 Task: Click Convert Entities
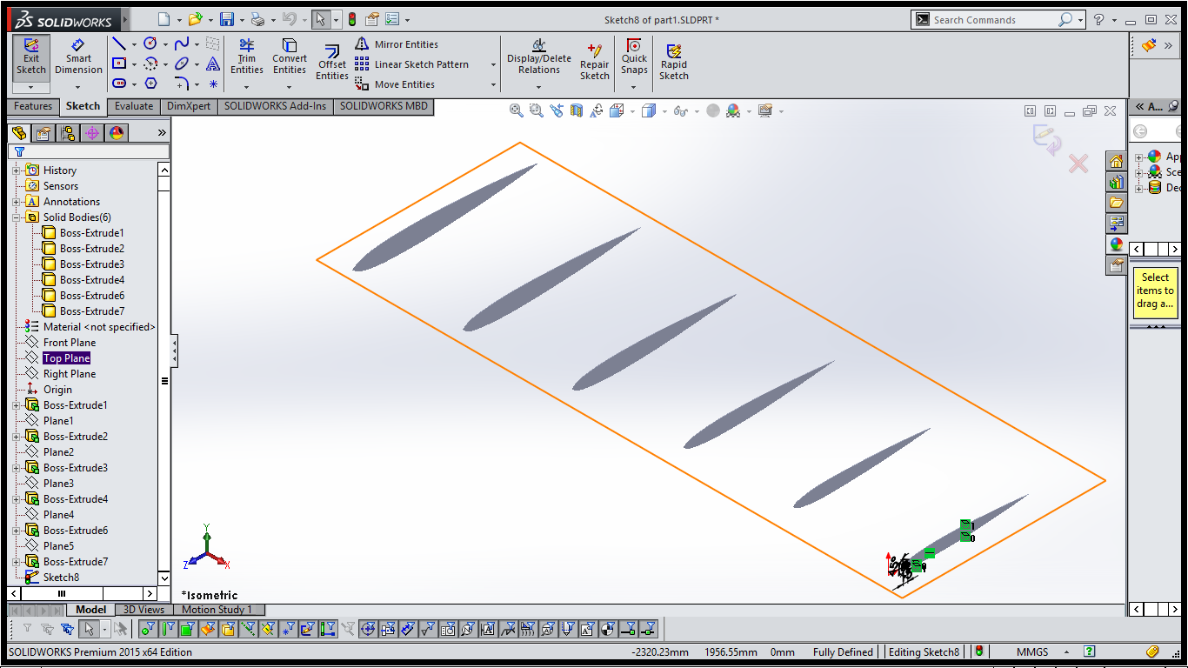(x=290, y=57)
